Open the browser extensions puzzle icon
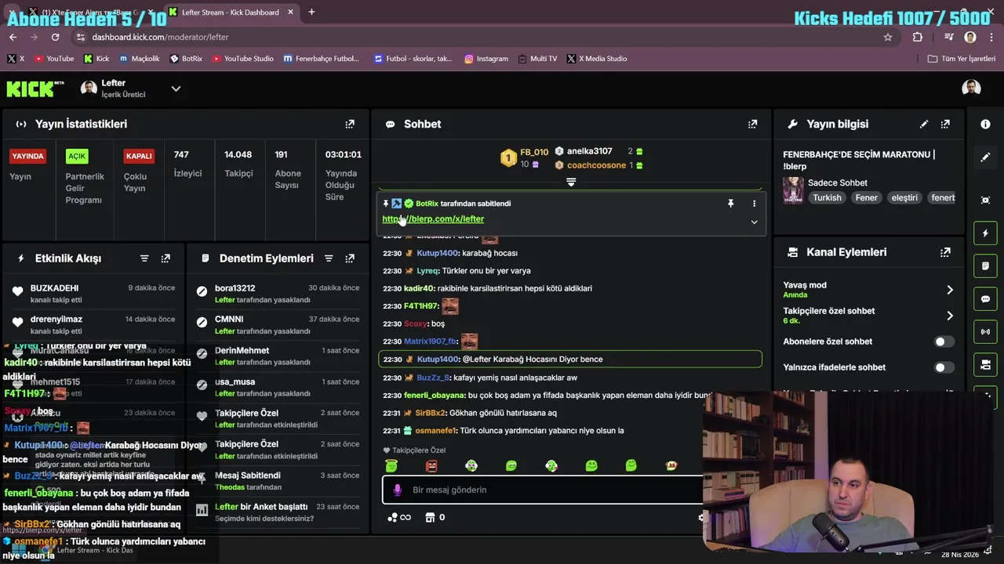The image size is (1004, 564). 918,37
